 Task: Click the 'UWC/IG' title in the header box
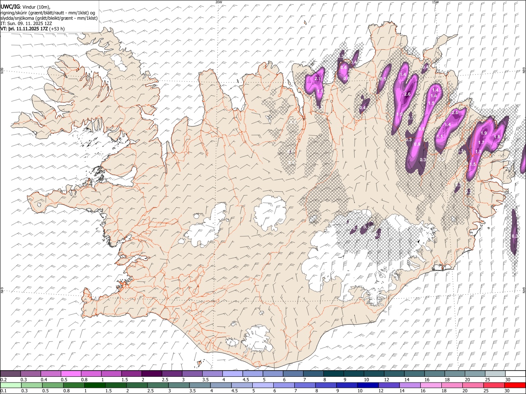coord(10,7)
